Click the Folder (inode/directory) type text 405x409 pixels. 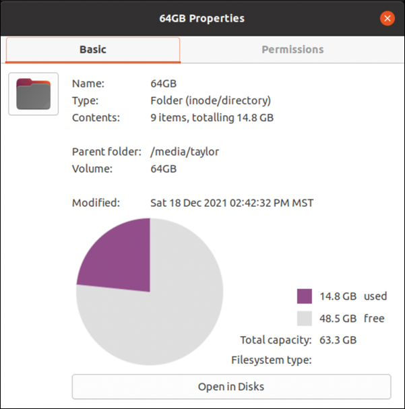(210, 100)
